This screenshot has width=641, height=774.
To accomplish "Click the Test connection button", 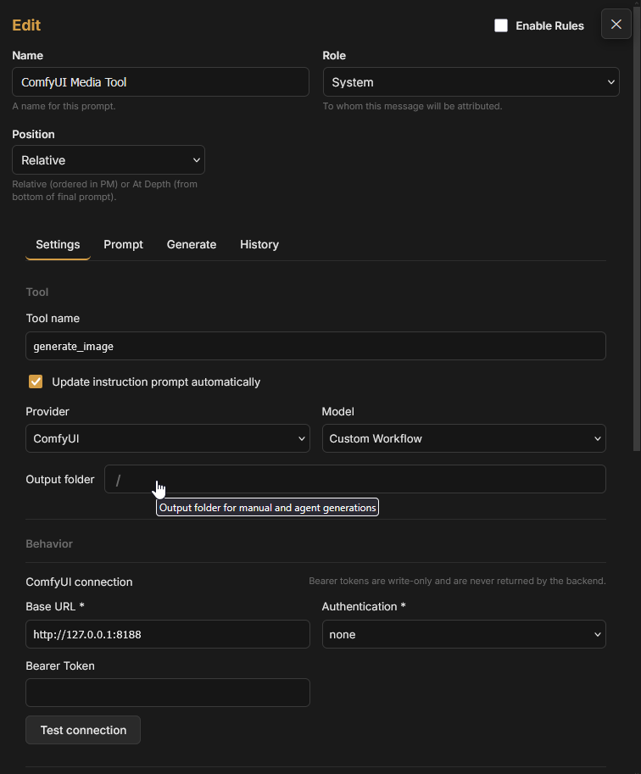I will pos(83,730).
